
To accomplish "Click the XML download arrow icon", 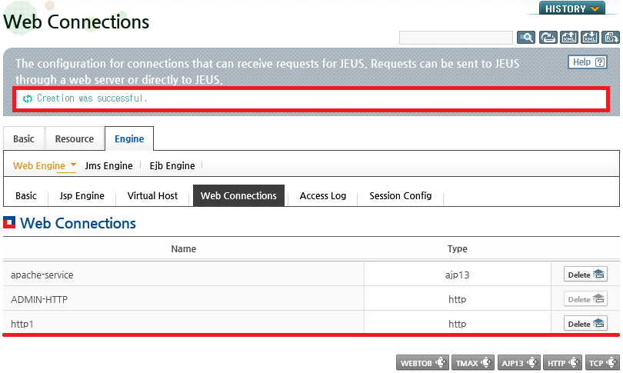I will (x=590, y=38).
